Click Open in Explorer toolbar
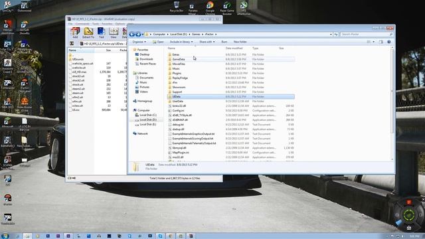This screenshot has height=239, width=425. [158, 42]
